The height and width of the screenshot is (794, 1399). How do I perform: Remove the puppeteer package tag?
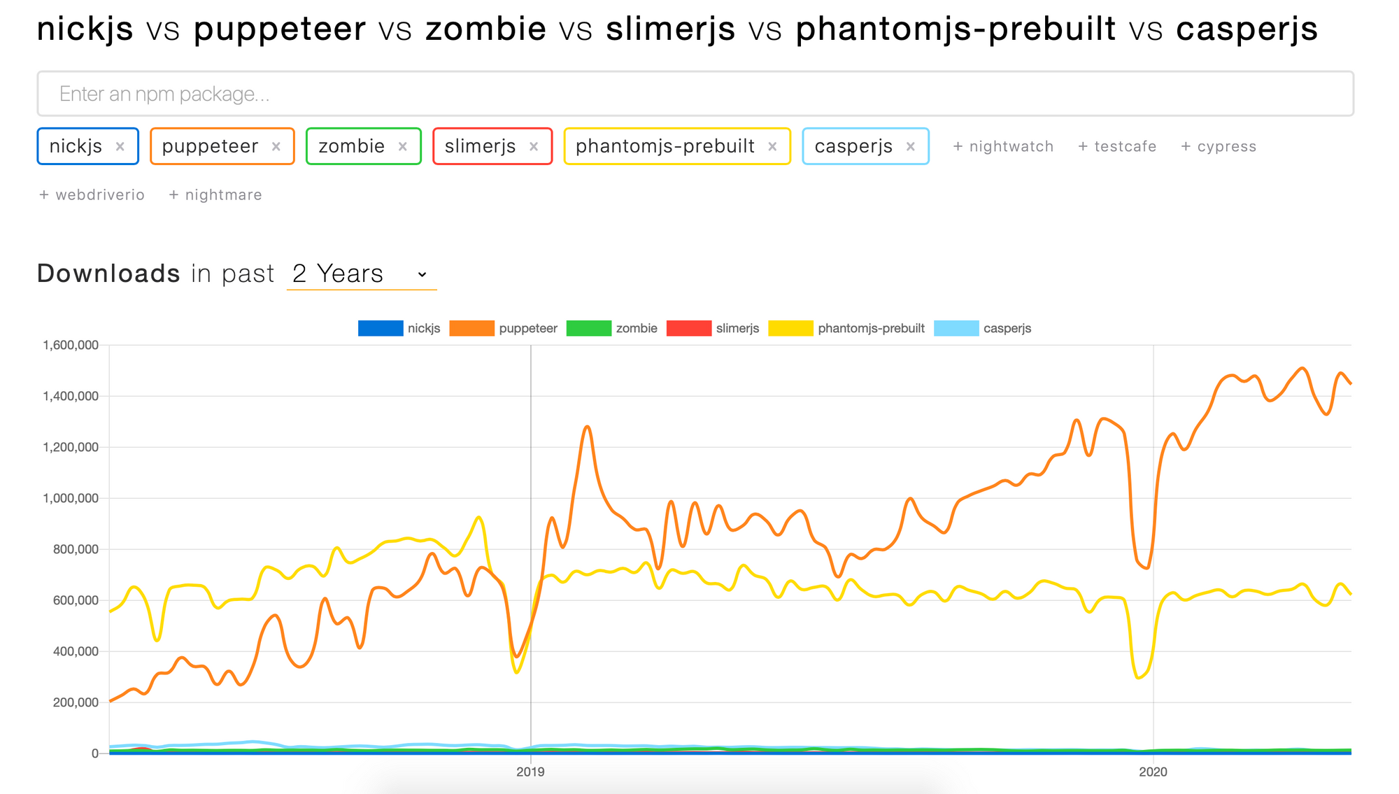coord(276,147)
